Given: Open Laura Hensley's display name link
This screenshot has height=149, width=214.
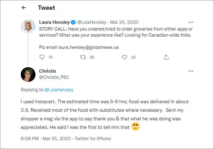Looking at the screenshot, I should click(x=54, y=22).
